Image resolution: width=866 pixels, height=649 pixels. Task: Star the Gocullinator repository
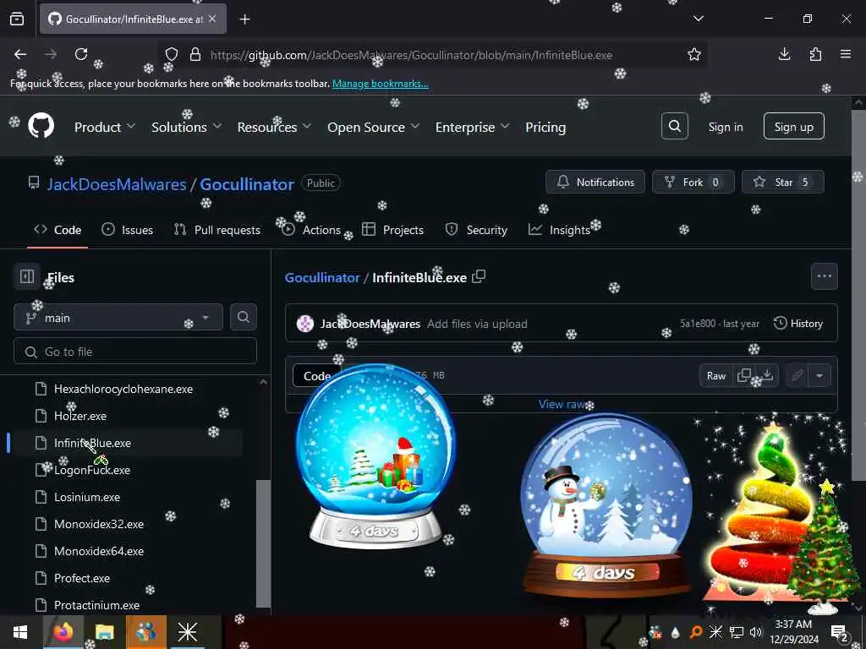pyautogui.click(x=783, y=183)
